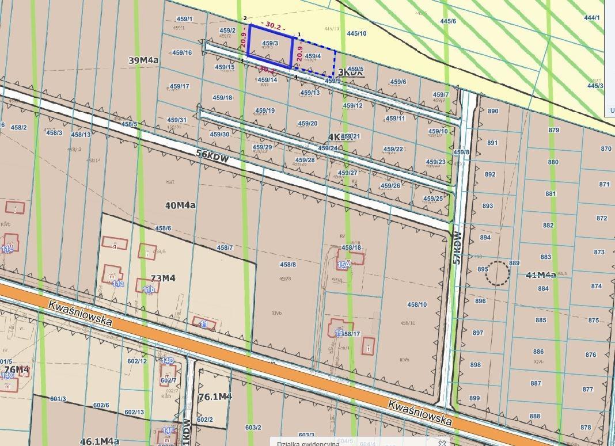Click parcel number 459/16

click(x=182, y=52)
